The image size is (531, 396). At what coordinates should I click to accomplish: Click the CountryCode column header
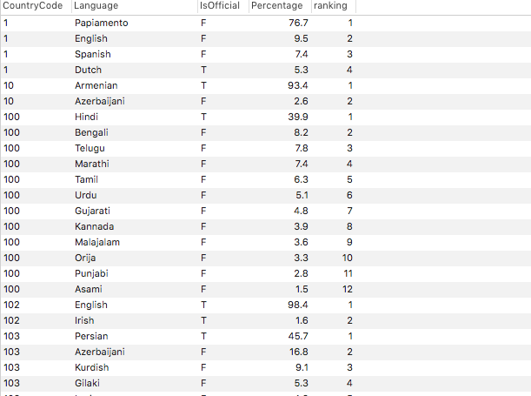pyautogui.click(x=33, y=6)
